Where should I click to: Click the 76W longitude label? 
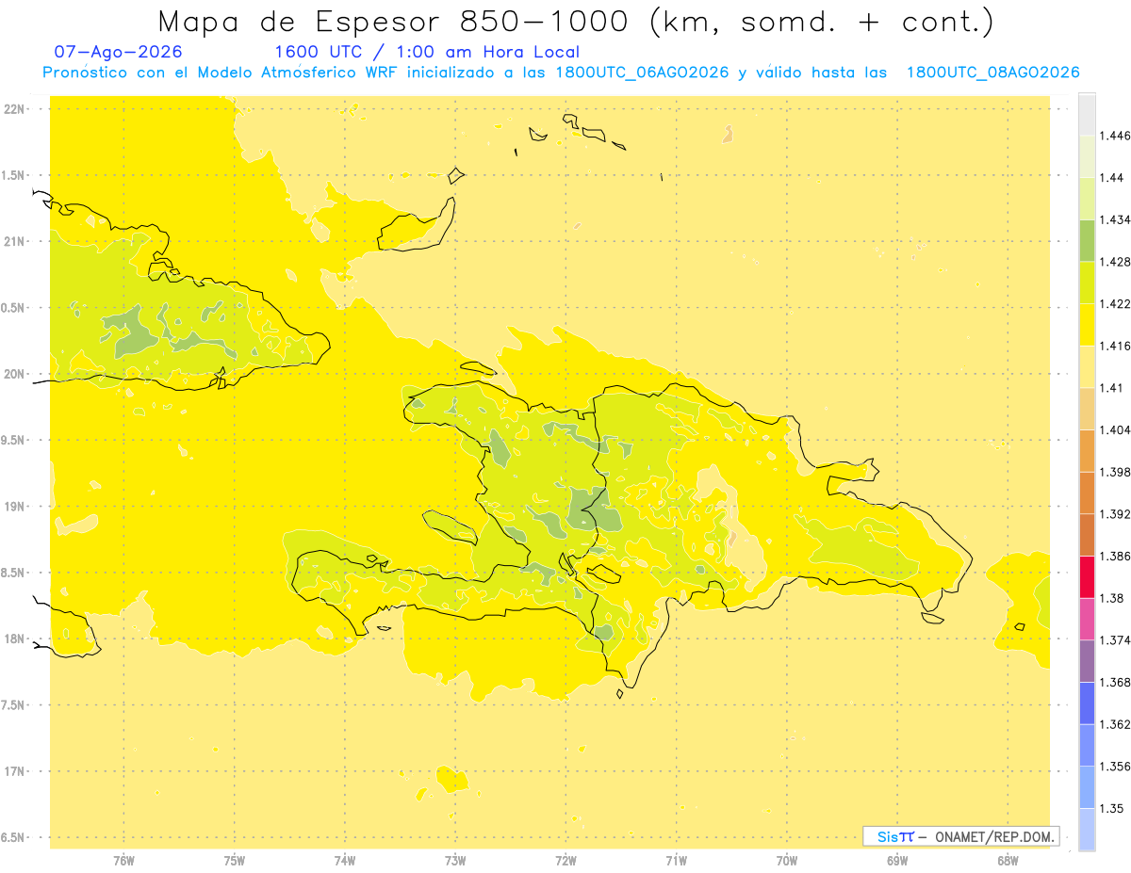pos(123,861)
